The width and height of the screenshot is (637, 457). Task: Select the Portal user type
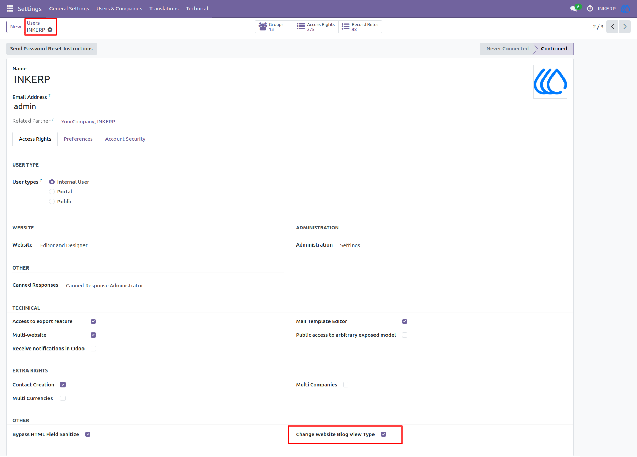pyautogui.click(x=52, y=192)
